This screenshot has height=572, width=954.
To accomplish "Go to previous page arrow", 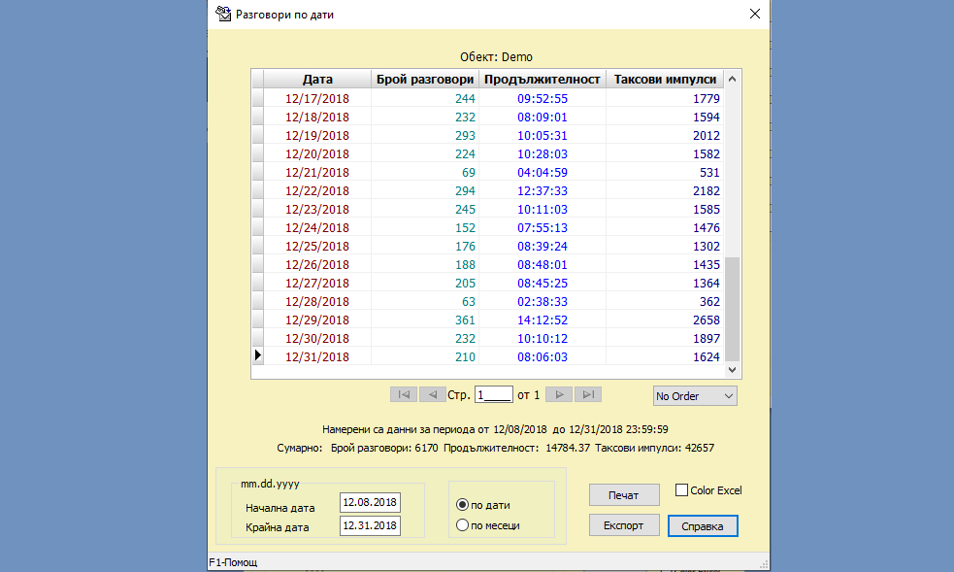I will click(432, 394).
